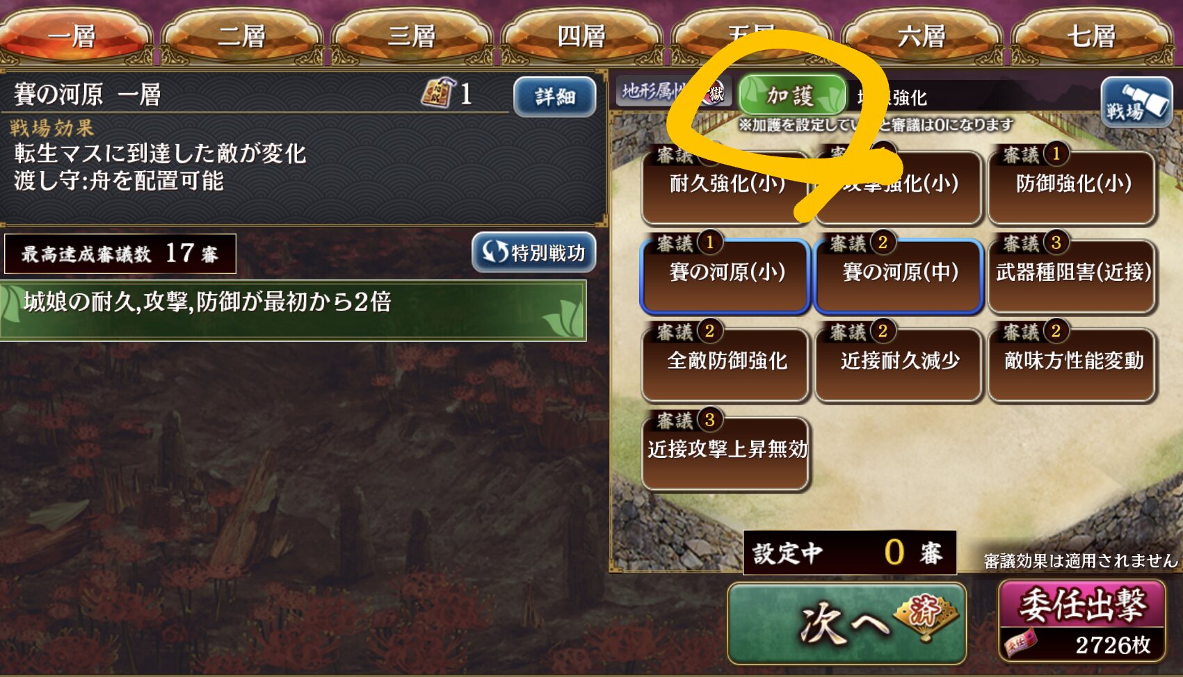1183x677 pixels.
Task: Switch to the 七層 floor tab
Action: pyautogui.click(x=1092, y=36)
